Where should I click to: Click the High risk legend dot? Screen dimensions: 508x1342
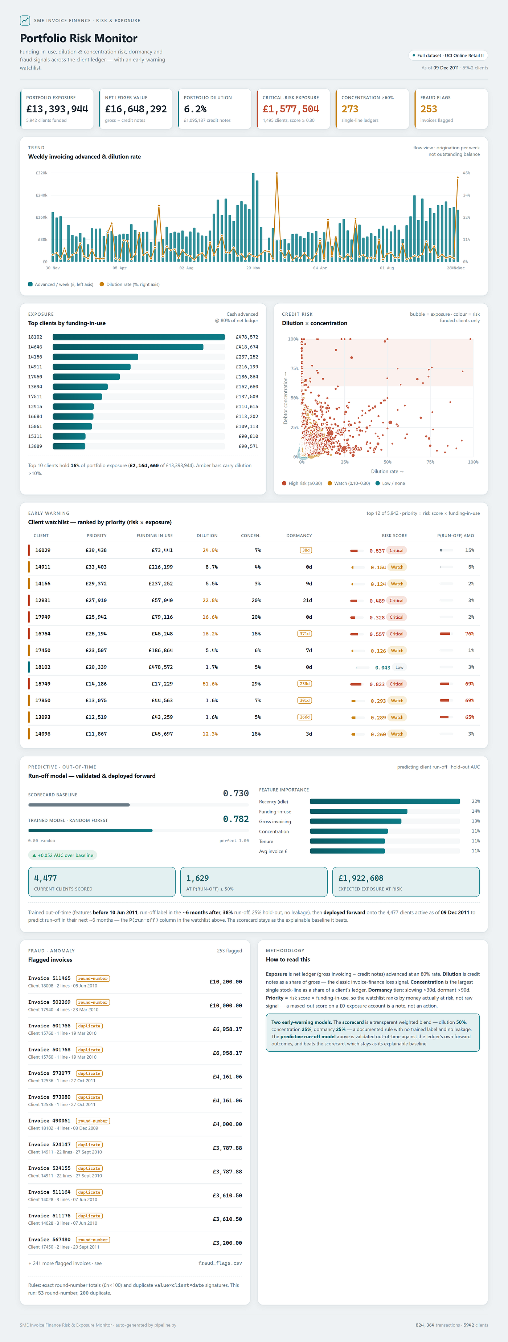click(x=284, y=484)
